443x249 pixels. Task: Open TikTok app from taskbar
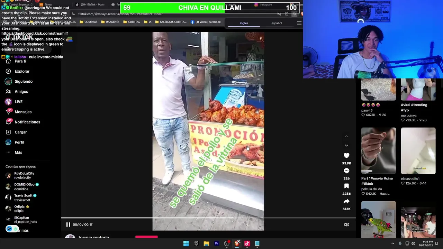pyautogui.click(x=247, y=243)
